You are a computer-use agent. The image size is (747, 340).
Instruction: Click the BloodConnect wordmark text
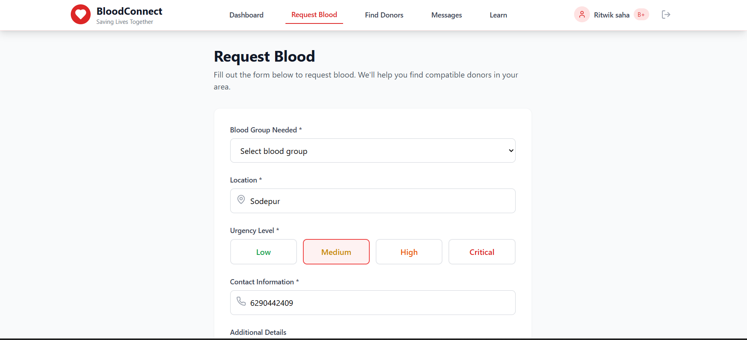[128, 11]
